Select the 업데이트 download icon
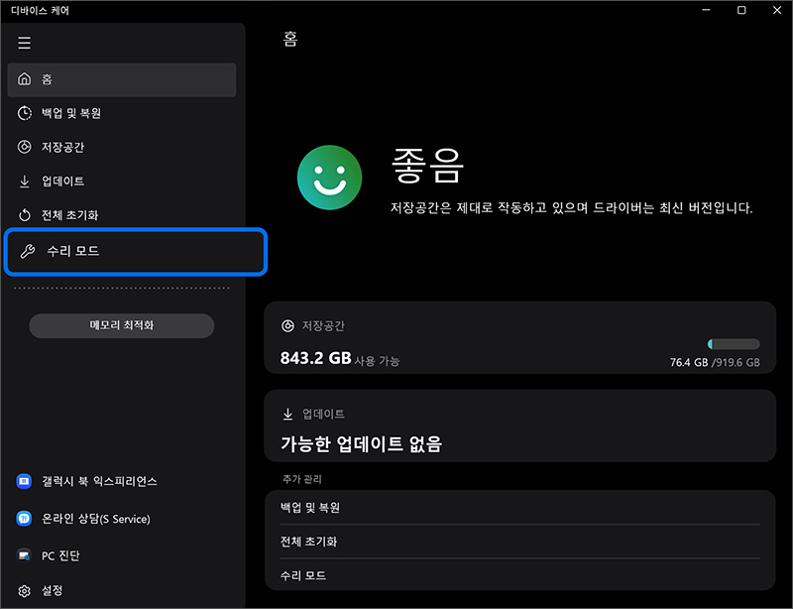The height and width of the screenshot is (609, 793). click(x=23, y=181)
